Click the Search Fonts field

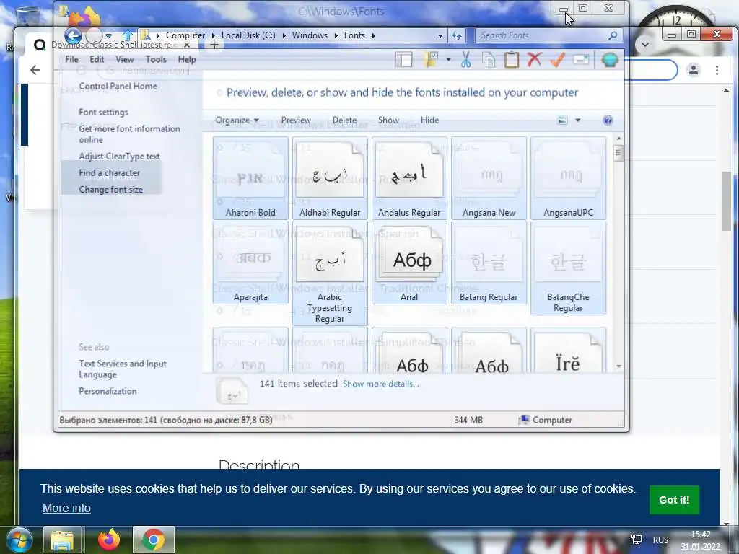[x=549, y=35]
